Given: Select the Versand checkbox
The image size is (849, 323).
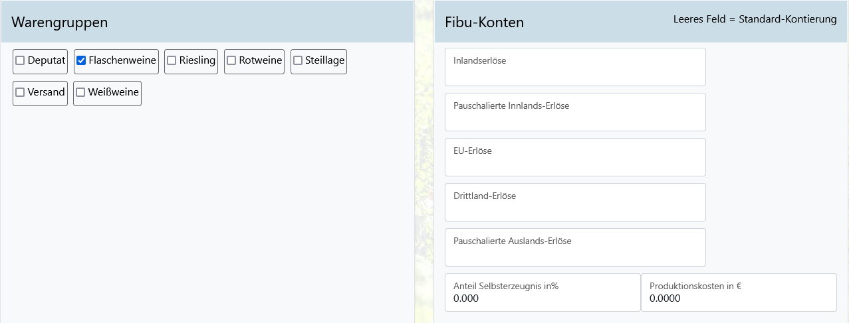Looking at the screenshot, I should pos(20,92).
